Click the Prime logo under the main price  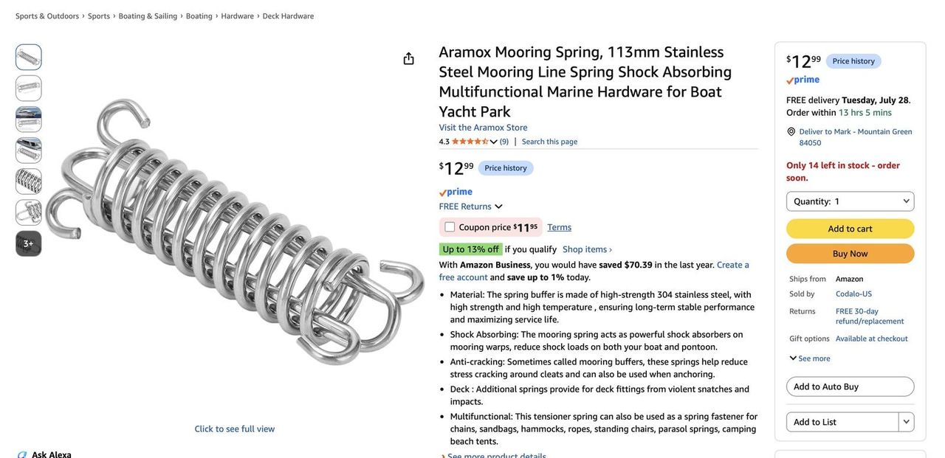(x=456, y=192)
